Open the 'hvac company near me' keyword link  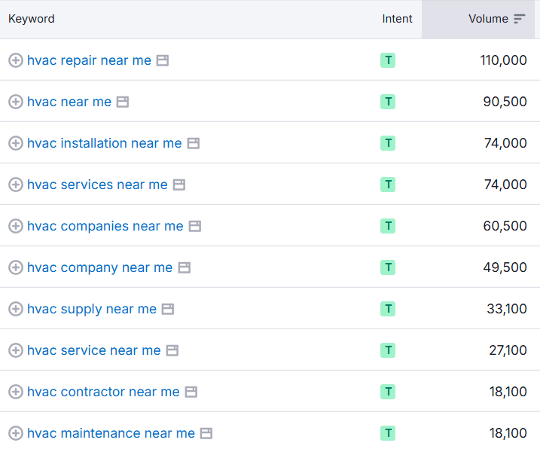tap(100, 267)
